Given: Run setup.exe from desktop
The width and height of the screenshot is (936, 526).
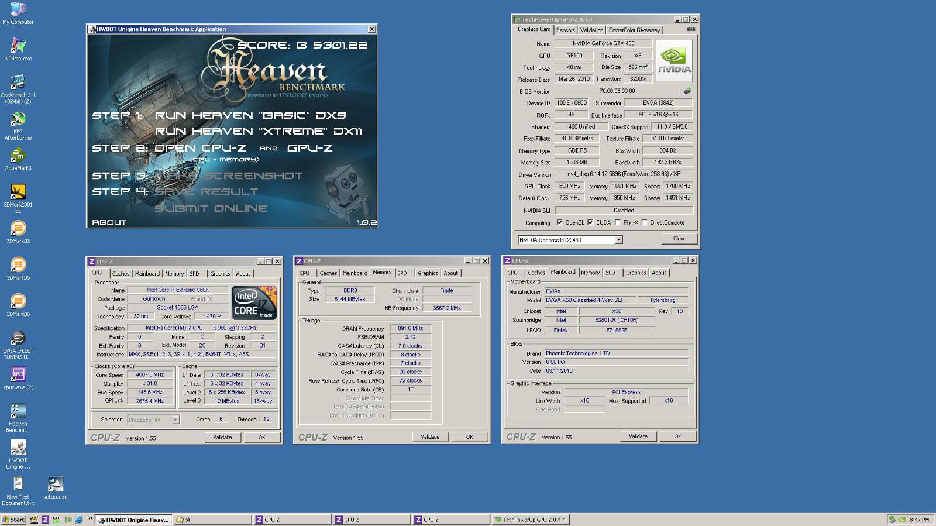Looking at the screenshot, I should pos(56,487).
